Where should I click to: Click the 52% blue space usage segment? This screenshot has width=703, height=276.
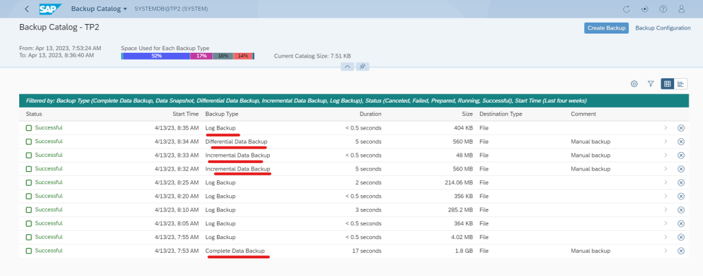157,56
